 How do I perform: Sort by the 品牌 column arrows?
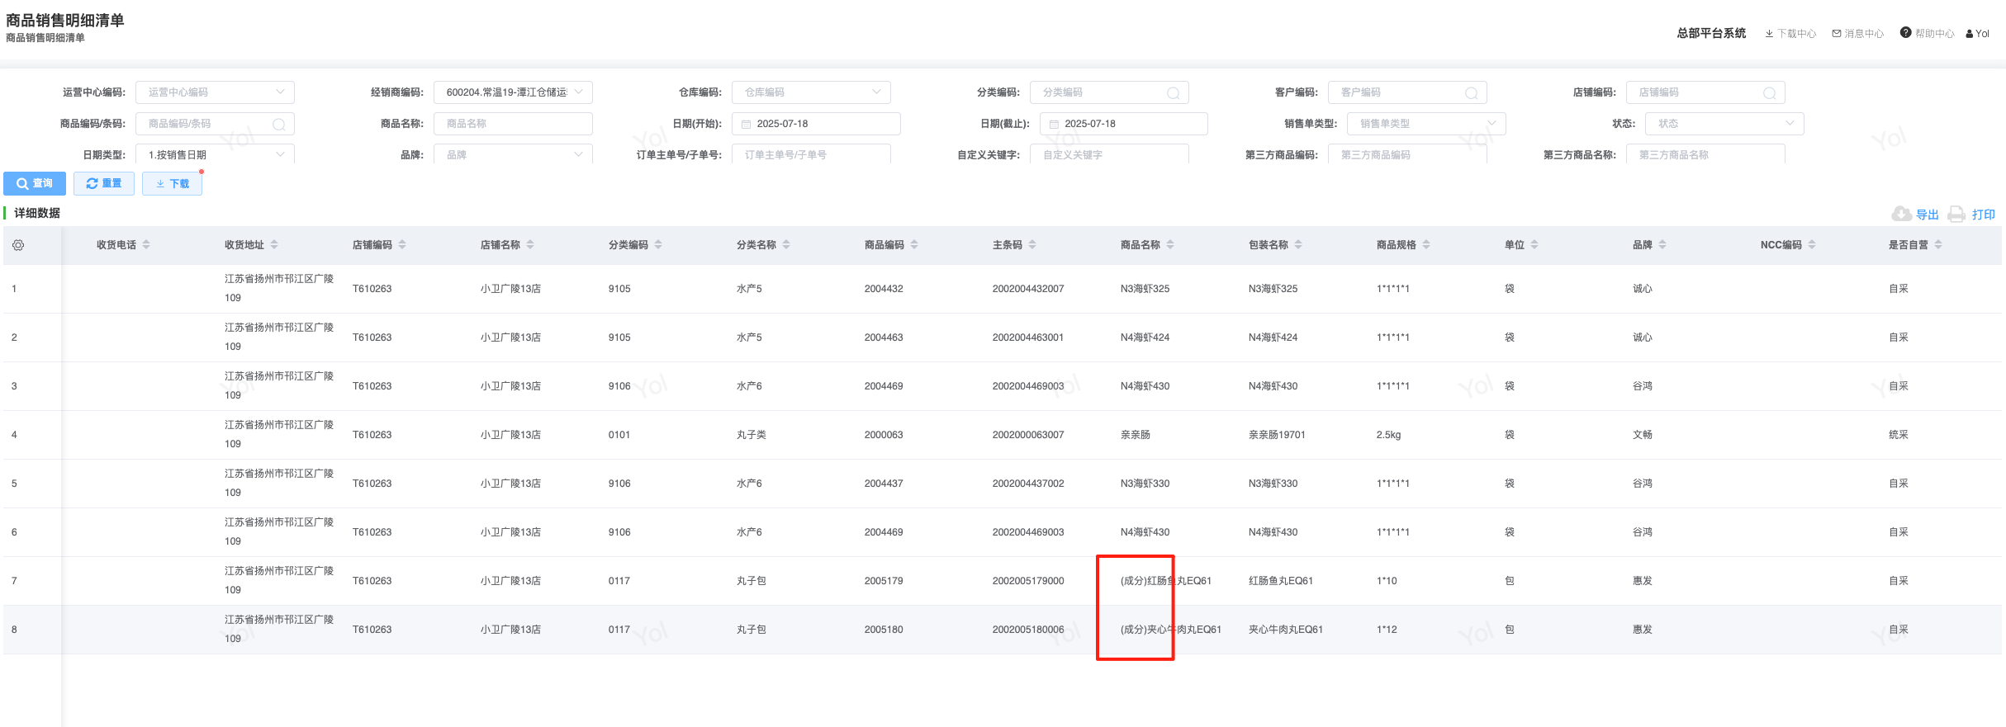[x=1662, y=245]
